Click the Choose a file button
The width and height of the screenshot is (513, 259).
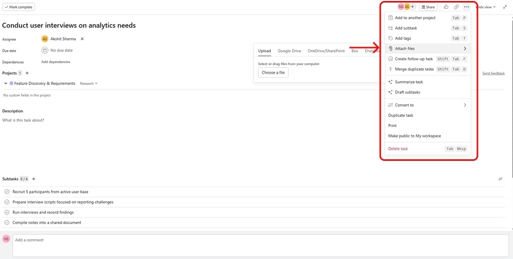point(273,73)
